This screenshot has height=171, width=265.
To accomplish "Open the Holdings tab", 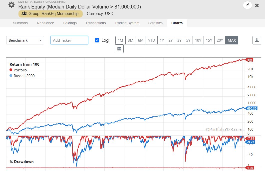I will click(x=70, y=23).
